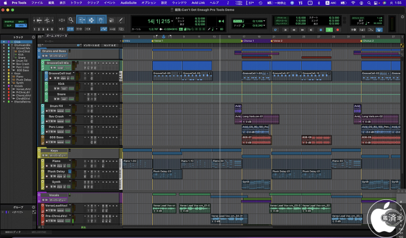Open the ファイル menu
The height and width of the screenshot is (238, 406).
click(x=37, y=3)
